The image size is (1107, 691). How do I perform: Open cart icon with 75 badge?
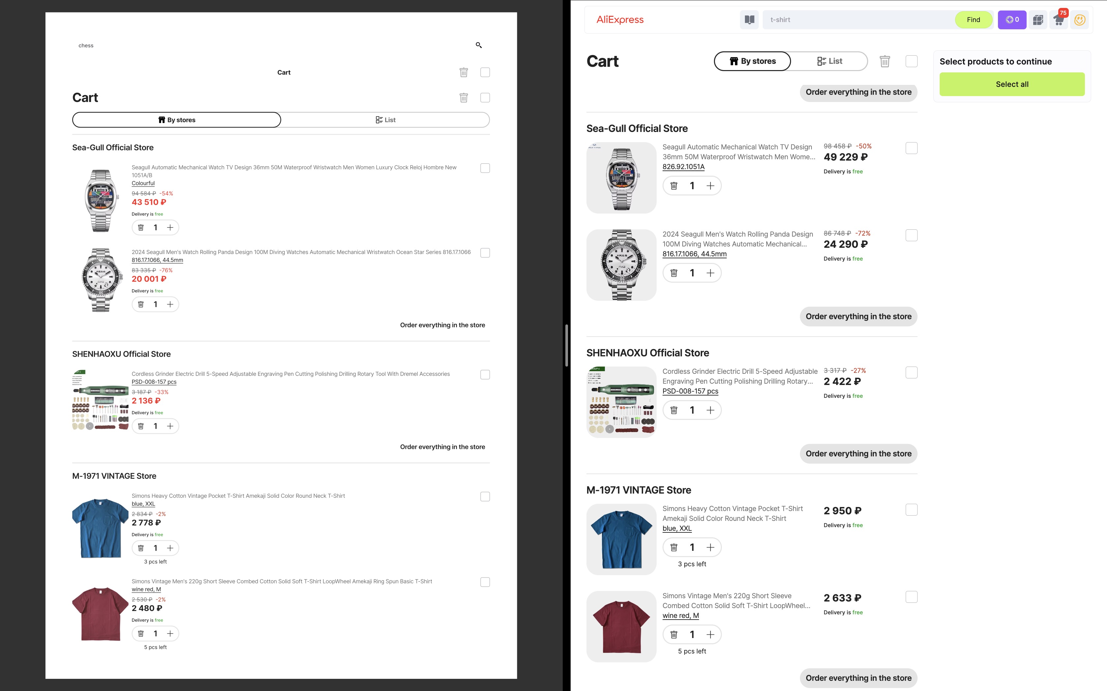click(1059, 20)
